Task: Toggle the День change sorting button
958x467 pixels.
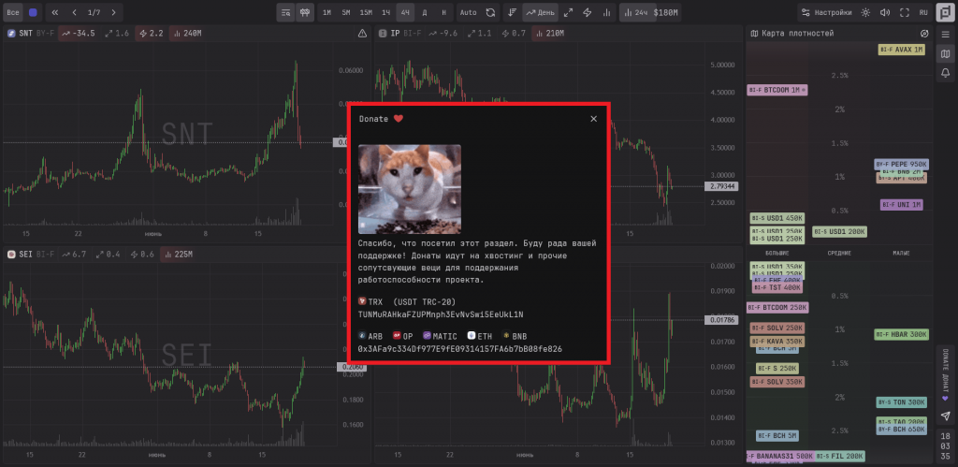Action: point(540,12)
